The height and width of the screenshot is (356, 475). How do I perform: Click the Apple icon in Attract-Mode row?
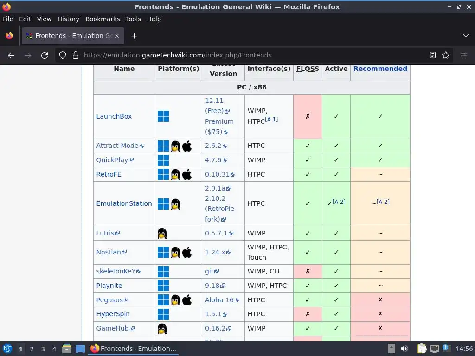187,146
